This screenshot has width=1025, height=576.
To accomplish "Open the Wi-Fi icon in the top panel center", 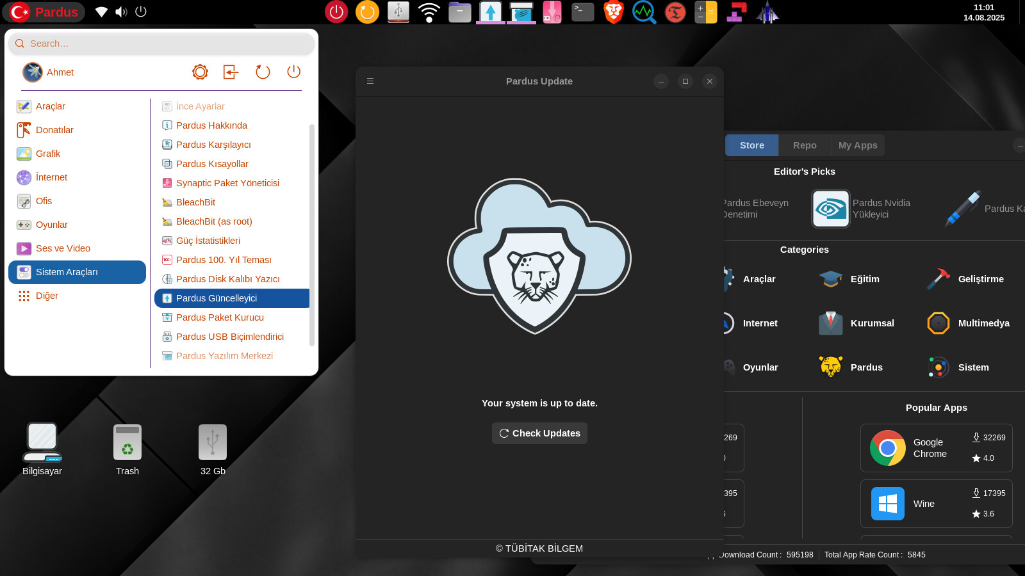I will click(429, 12).
